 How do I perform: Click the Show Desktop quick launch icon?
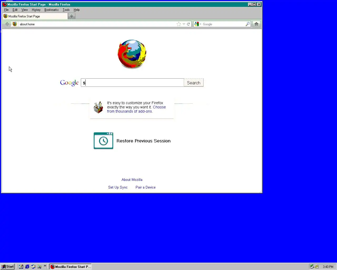click(21, 267)
